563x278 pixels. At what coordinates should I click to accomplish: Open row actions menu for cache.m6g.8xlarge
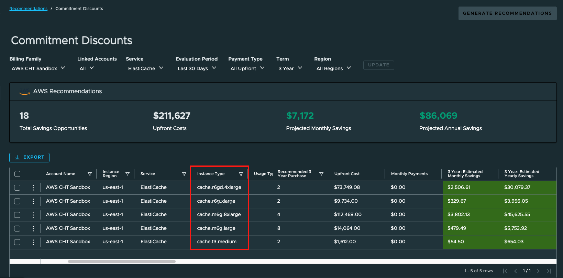[x=33, y=215]
